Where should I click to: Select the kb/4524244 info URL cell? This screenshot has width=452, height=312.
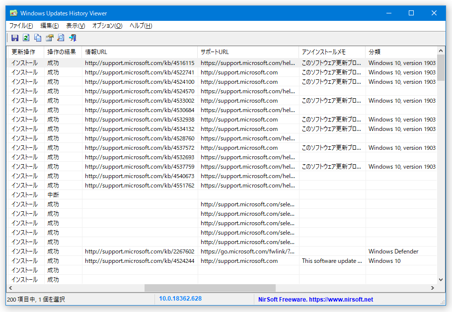pyautogui.click(x=140, y=261)
